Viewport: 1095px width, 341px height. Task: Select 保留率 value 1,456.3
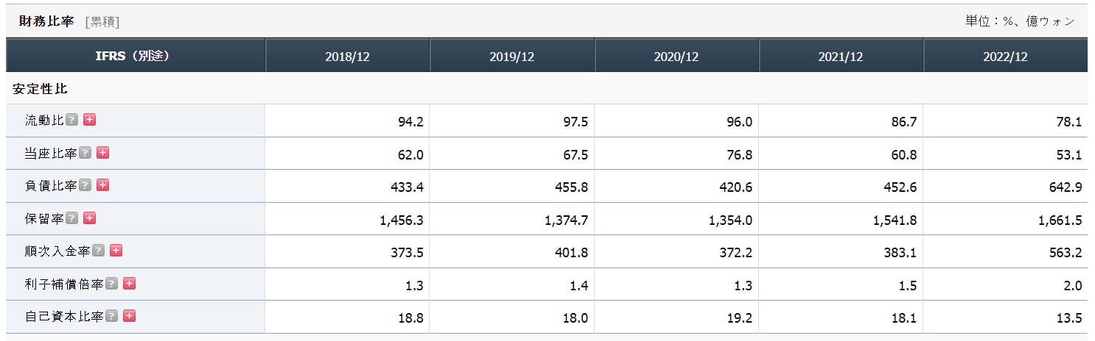pos(402,220)
